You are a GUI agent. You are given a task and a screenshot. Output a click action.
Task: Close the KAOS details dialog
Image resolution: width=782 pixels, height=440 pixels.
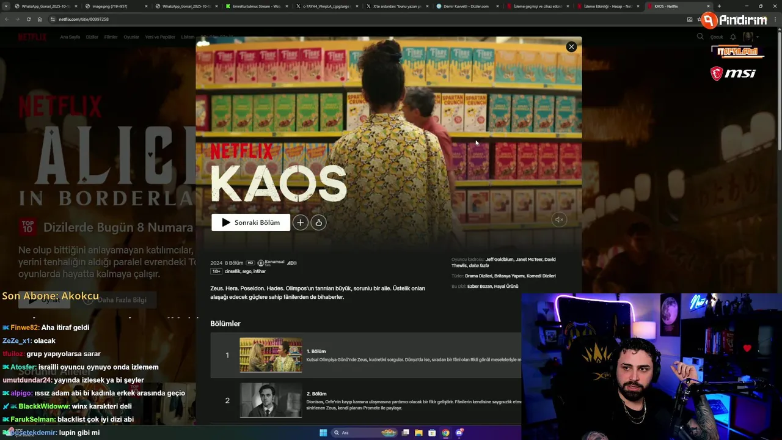click(x=571, y=46)
